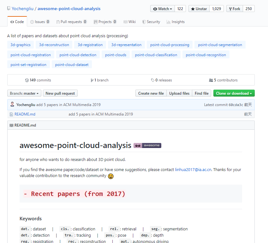Click the 3d-graphics topic tag
The image size is (268, 243).
tap(21, 45)
